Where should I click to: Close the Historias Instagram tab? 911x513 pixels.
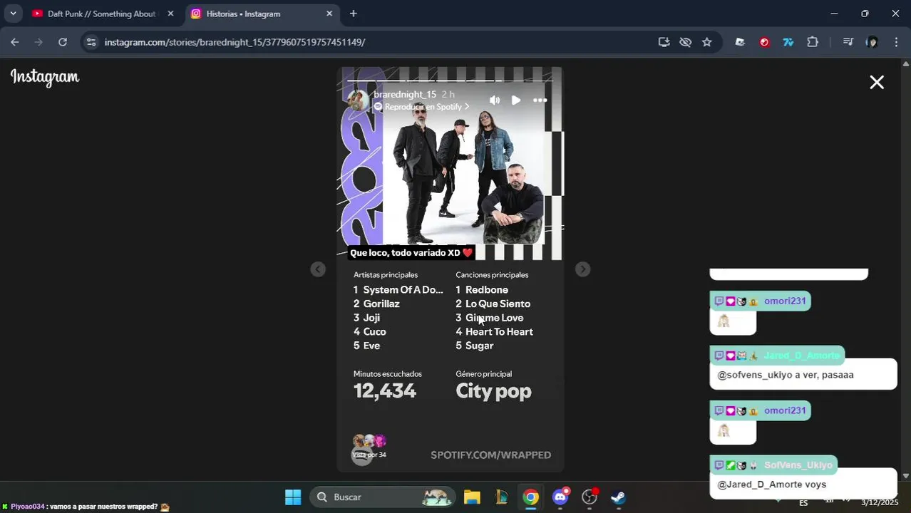(329, 14)
